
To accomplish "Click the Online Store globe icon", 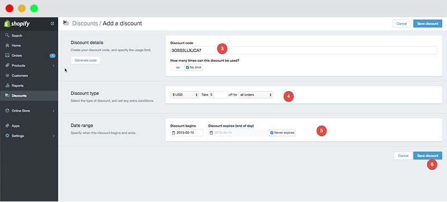I will point(7,110).
